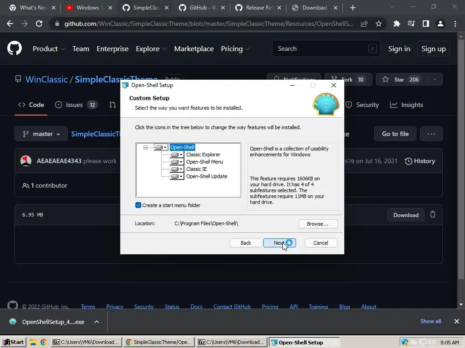
Task: Switch to the Release browser tab
Action: (x=258, y=8)
